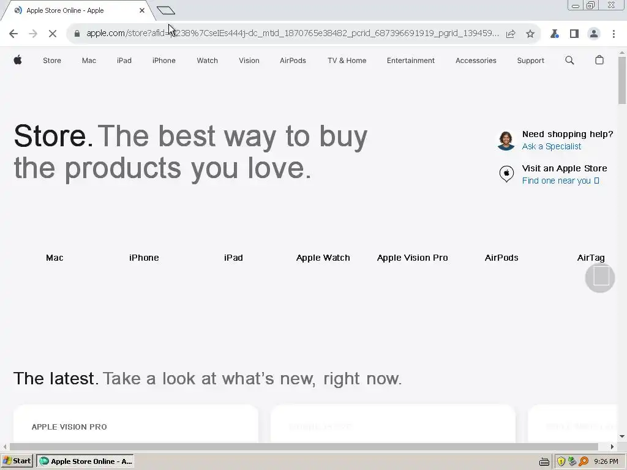
Task: Click the Apple logo in navigation
Action: (x=18, y=60)
